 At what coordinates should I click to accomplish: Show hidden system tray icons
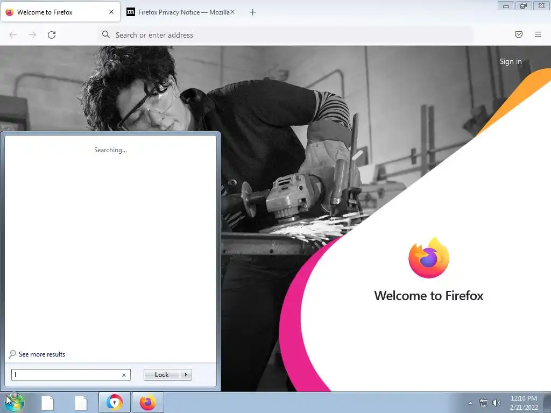tap(470, 403)
